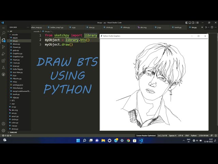Open the Testing flask view
This screenshot has width=218, height=164.
pyautogui.click(x=3, y=68)
